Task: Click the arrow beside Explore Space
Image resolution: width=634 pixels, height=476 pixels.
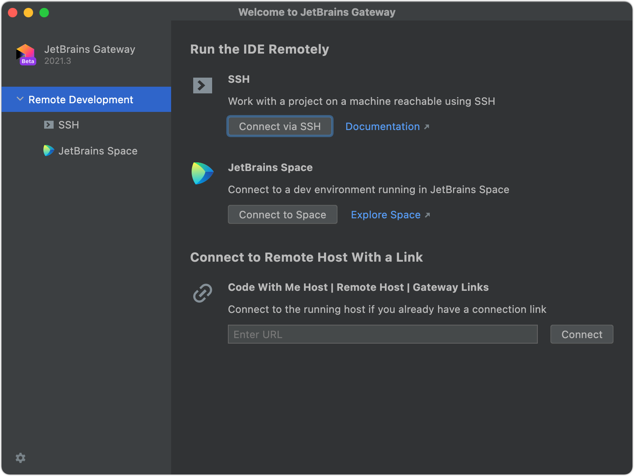Action: [428, 215]
